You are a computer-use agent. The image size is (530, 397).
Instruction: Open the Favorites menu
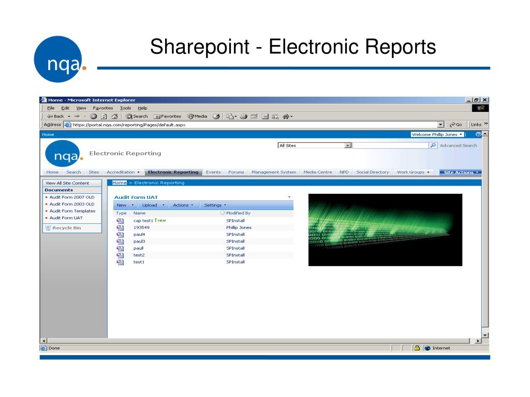[103, 108]
